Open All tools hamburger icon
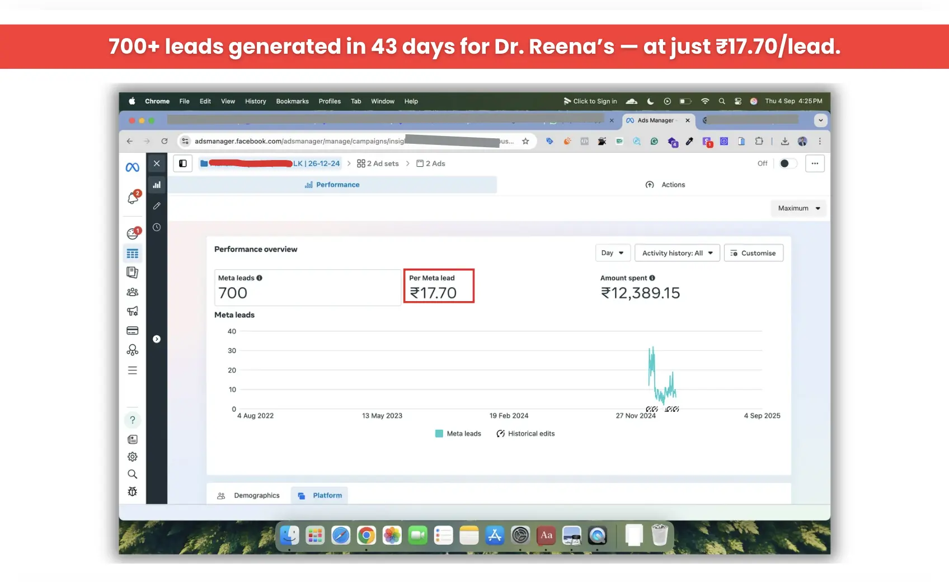 pyautogui.click(x=133, y=370)
